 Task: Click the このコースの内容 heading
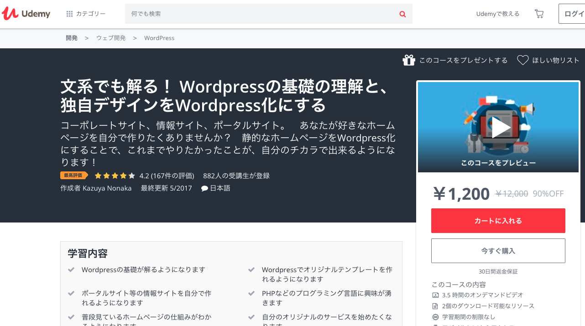click(459, 285)
